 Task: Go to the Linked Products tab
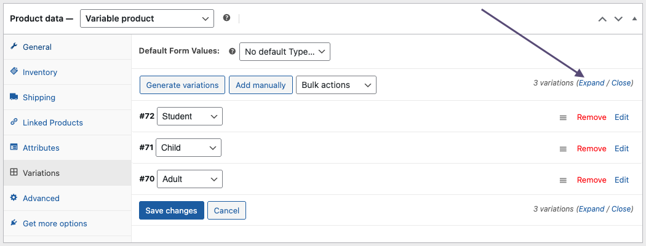(x=53, y=122)
